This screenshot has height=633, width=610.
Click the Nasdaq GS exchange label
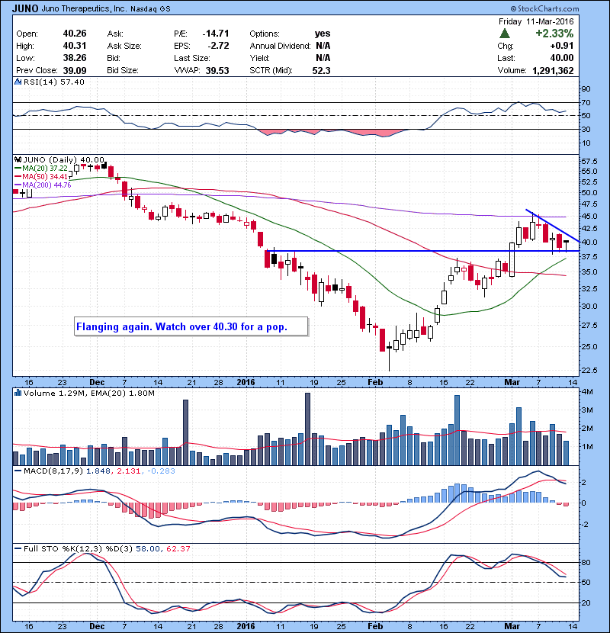tap(150, 9)
